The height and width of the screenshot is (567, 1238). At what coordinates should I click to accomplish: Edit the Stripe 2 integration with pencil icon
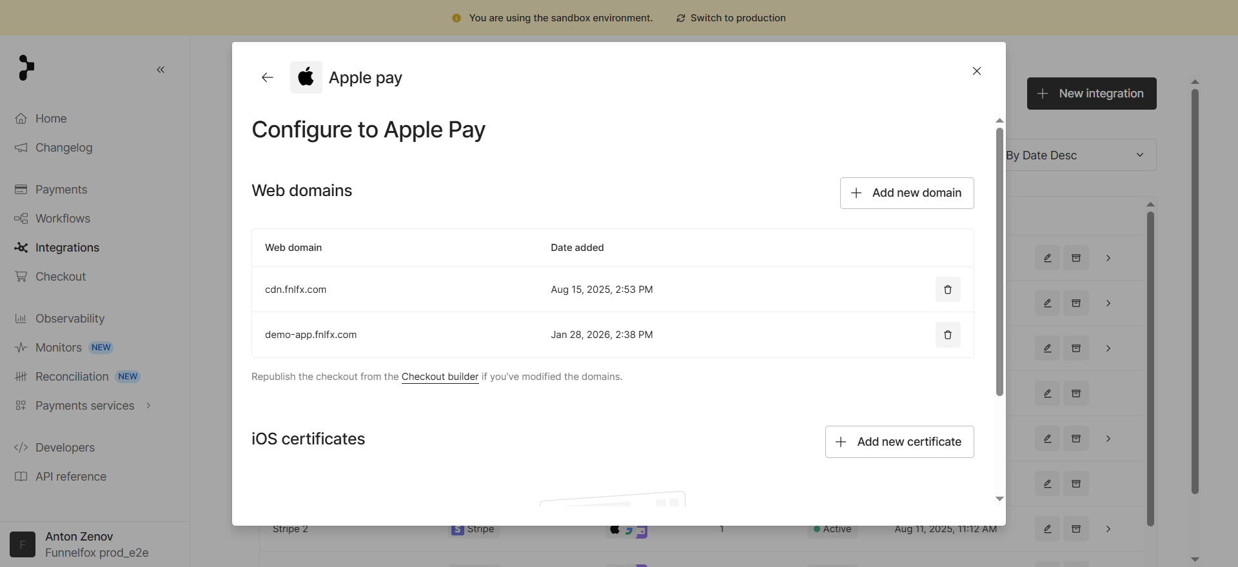(1048, 529)
